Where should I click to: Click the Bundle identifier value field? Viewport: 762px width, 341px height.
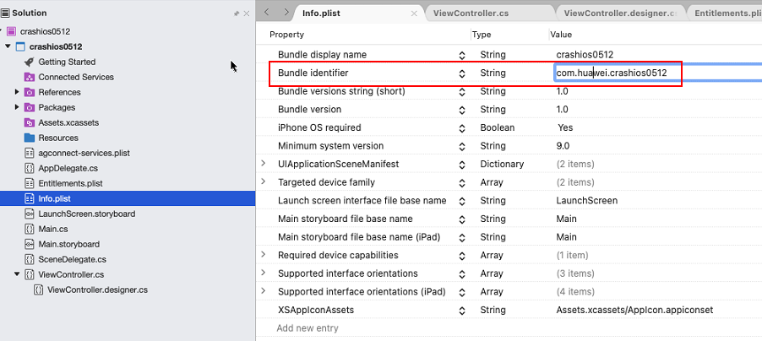[x=615, y=73]
